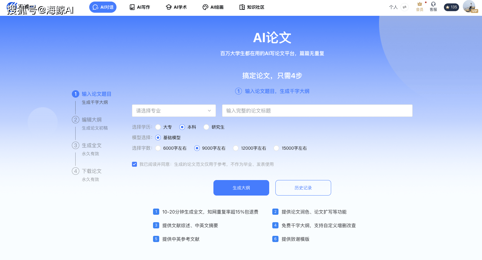Switch to the AI对话 tab
This screenshot has height=260, width=482.
pyautogui.click(x=103, y=7)
